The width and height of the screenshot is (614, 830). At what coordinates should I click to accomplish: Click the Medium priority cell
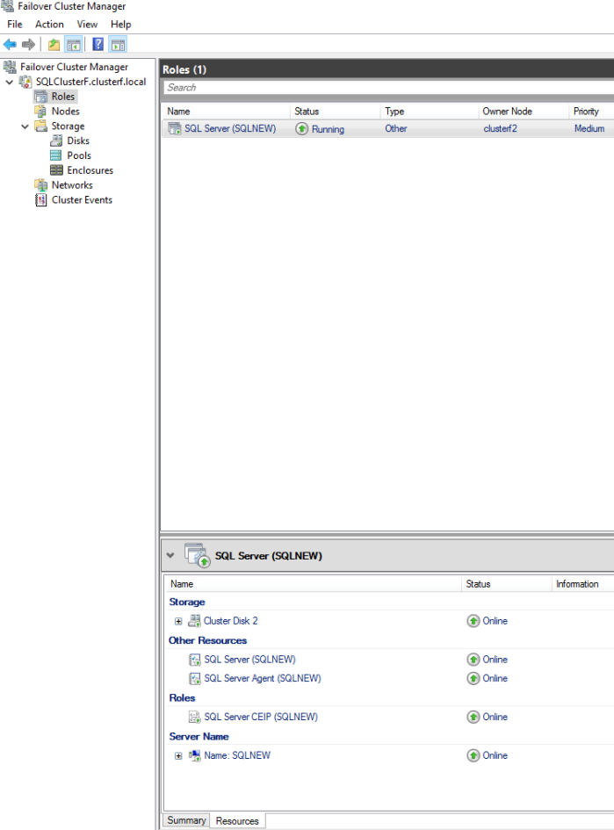589,128
